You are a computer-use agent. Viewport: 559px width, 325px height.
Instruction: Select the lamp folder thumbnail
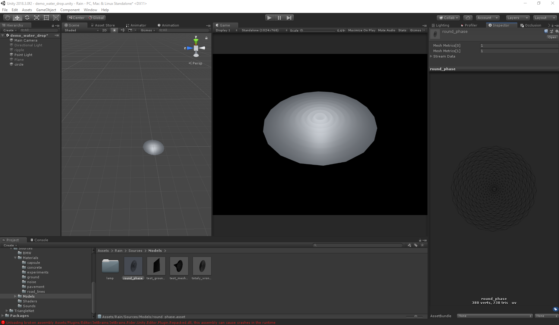[x=110, y=266]
